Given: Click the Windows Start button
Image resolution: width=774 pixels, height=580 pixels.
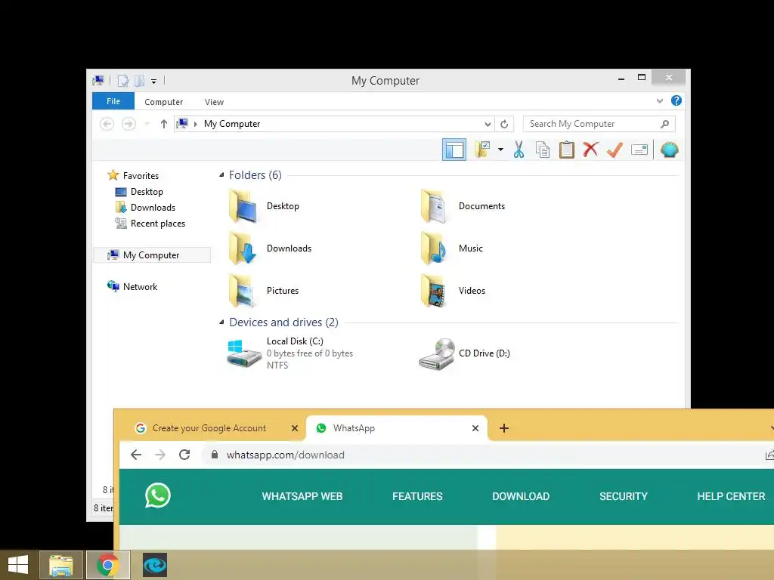Looking at the screenshot, I should [x=18, y=565].
